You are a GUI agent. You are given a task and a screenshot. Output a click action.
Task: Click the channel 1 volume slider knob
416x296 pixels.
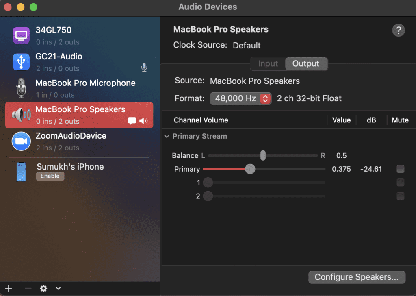pos(208,183)
